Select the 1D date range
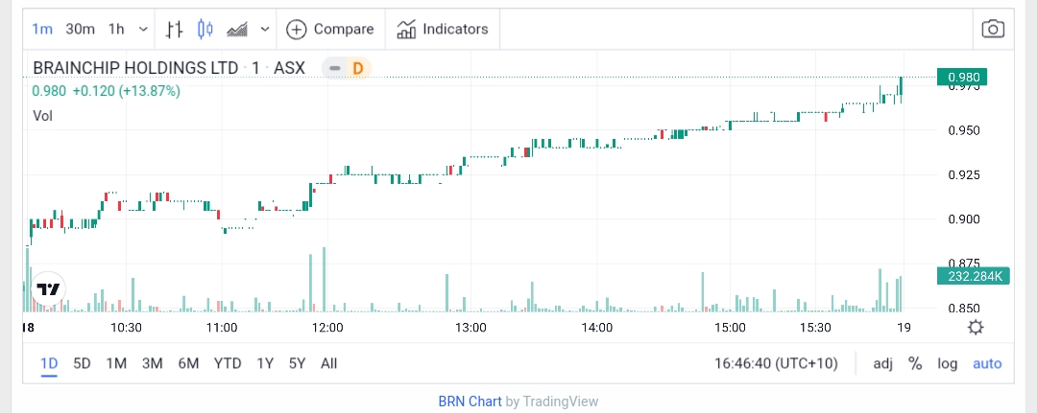Screen dimensions: 1037x413 coord(49,363)
